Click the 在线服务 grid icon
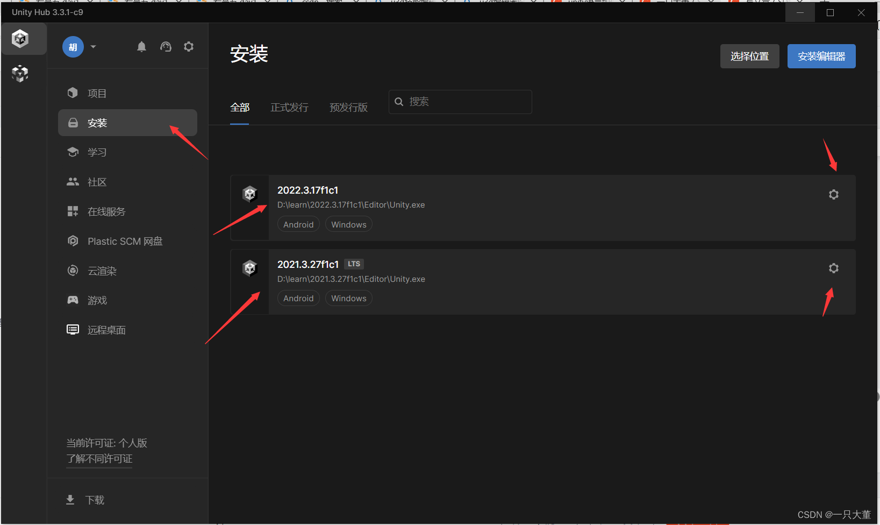Viewport: 880px width, 525px height. pyautogui.click(x=73, y=211)
